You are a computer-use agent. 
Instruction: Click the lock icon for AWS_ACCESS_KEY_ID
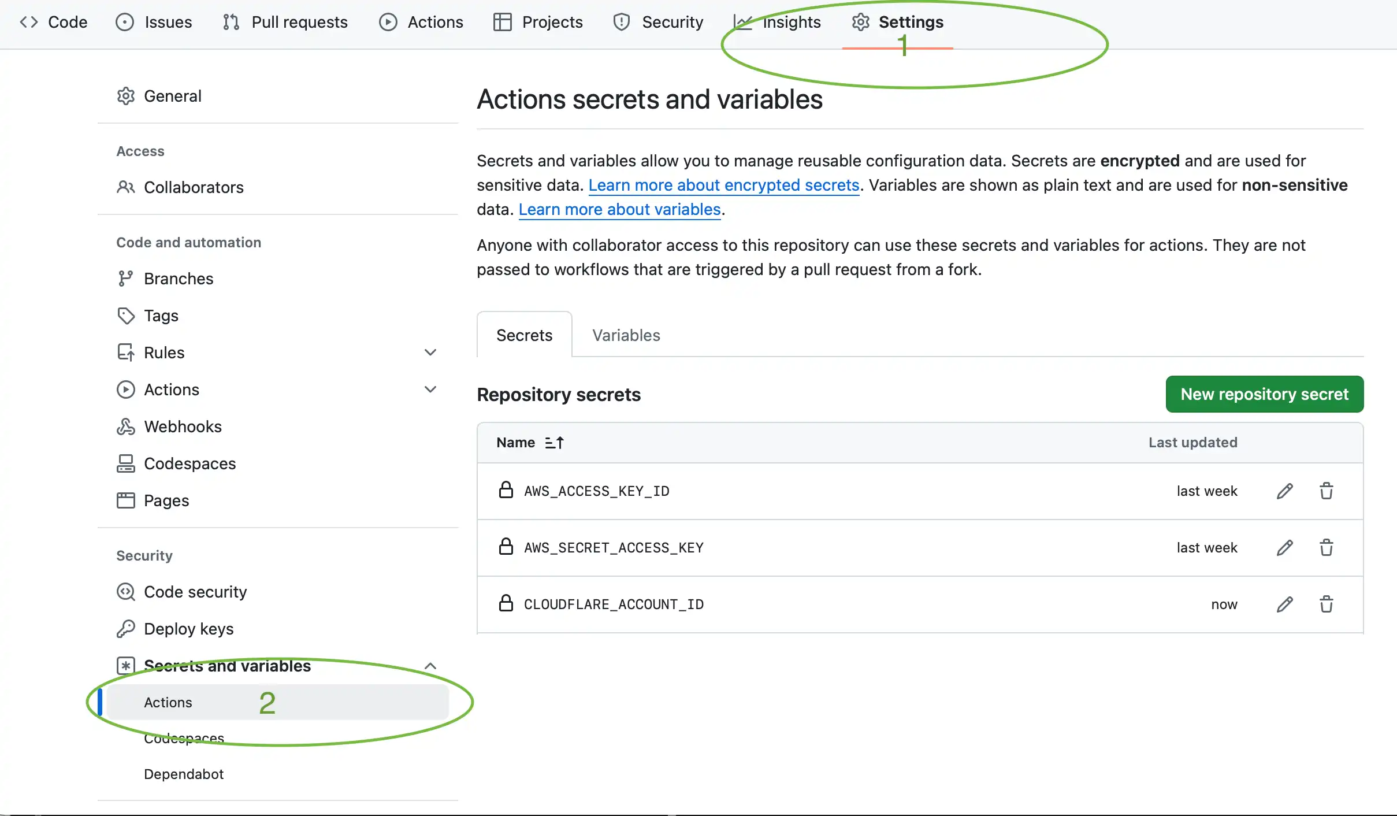point(505,489)
